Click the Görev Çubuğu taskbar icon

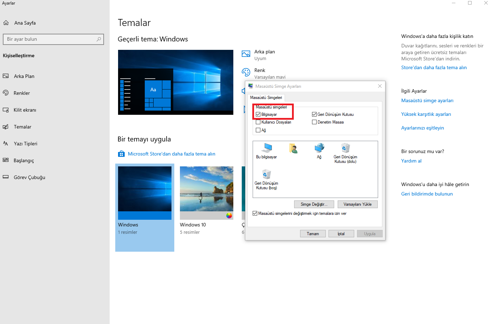click(x=6, y=177)
